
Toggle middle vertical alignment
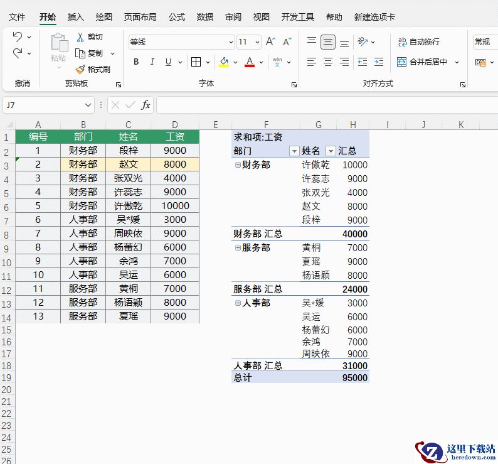328,42
